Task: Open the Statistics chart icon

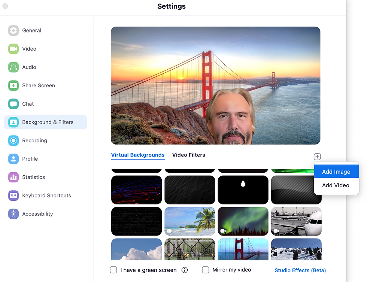Action: (x=13, y=177)
